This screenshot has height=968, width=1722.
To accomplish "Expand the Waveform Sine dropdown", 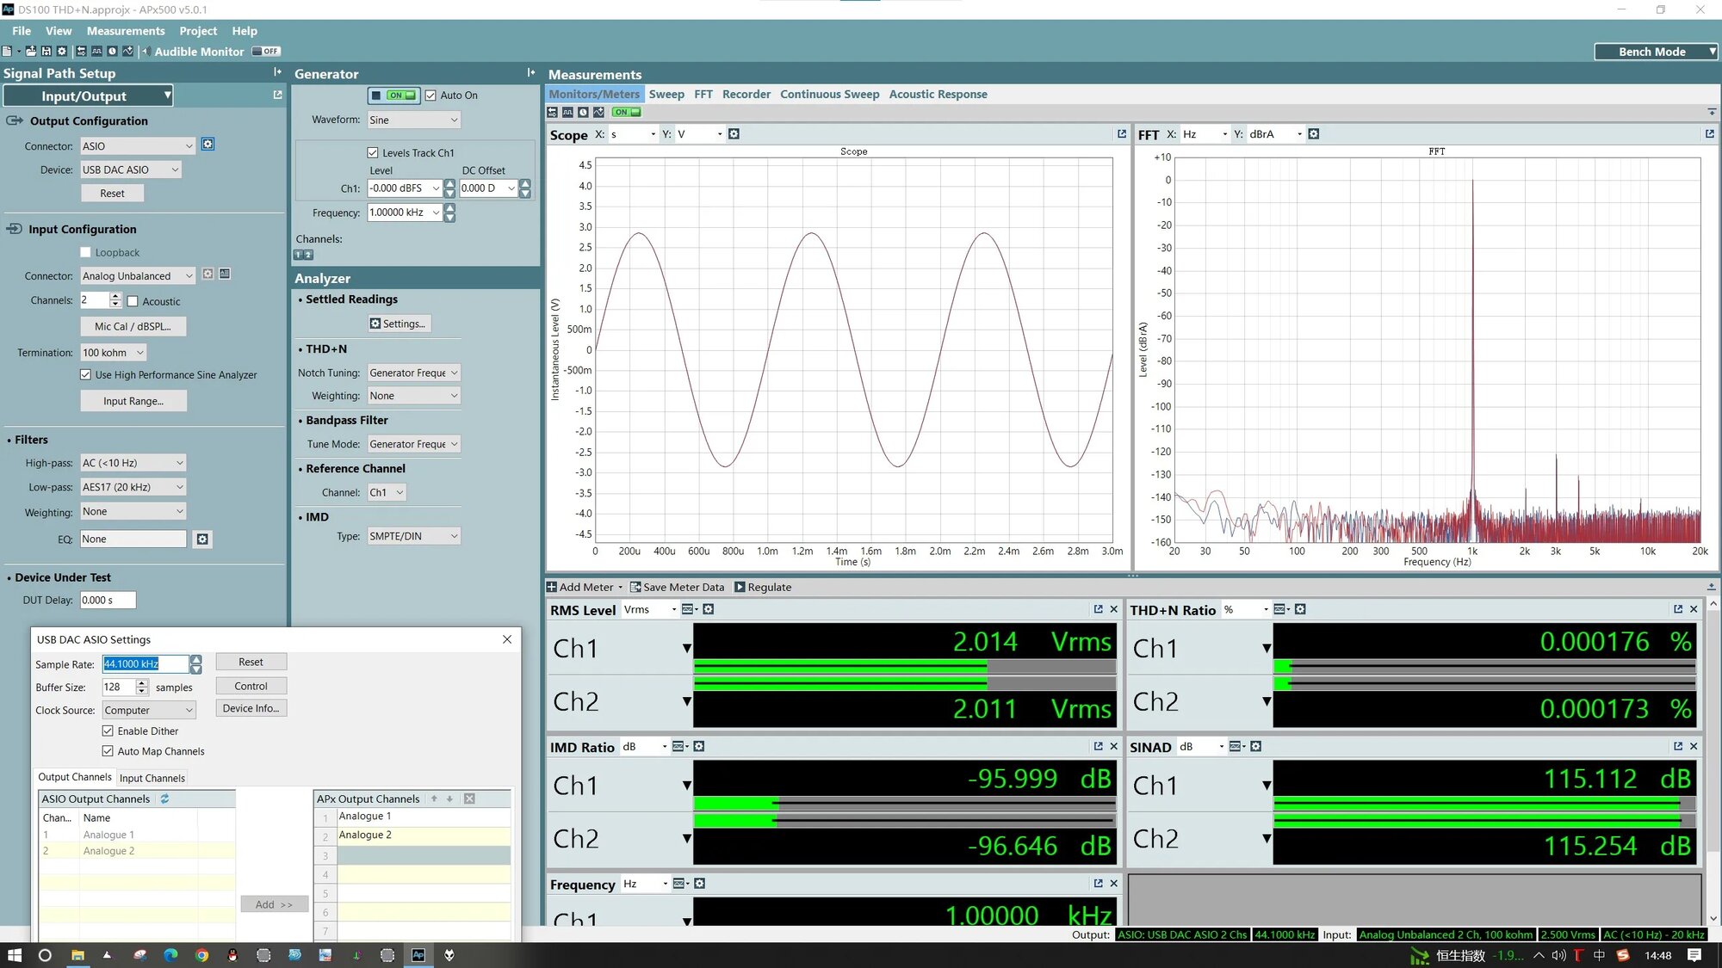I will (x=413, y=120).
